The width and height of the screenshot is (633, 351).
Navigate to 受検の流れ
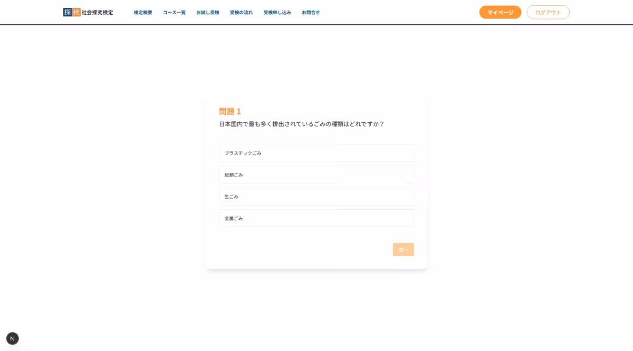(x=241, y=12)
